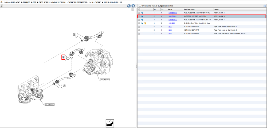Click plus icon in Ref 6 row

click(139, 30)
